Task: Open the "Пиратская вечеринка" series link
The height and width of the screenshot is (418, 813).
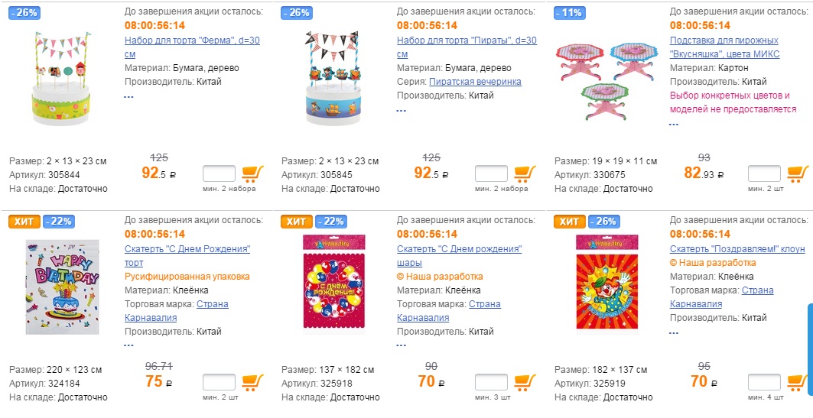Action: [475, 81]
